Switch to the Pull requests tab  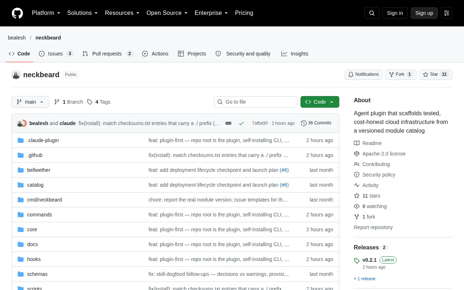[108, 54]
